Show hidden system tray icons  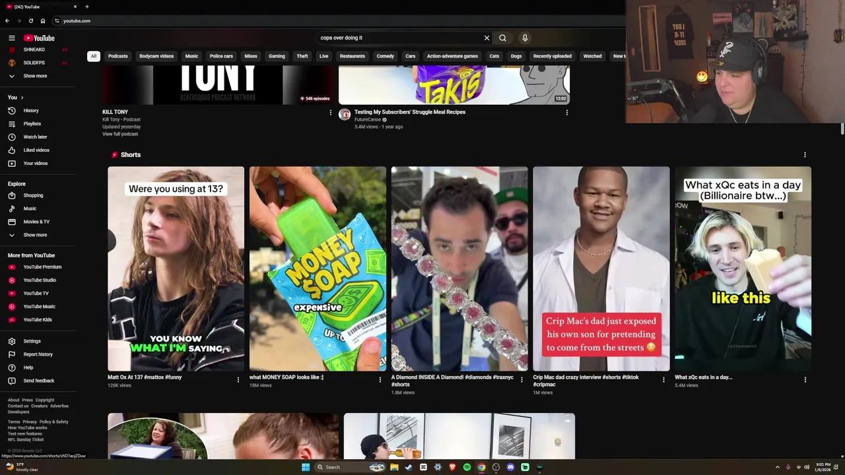[777, 467]
